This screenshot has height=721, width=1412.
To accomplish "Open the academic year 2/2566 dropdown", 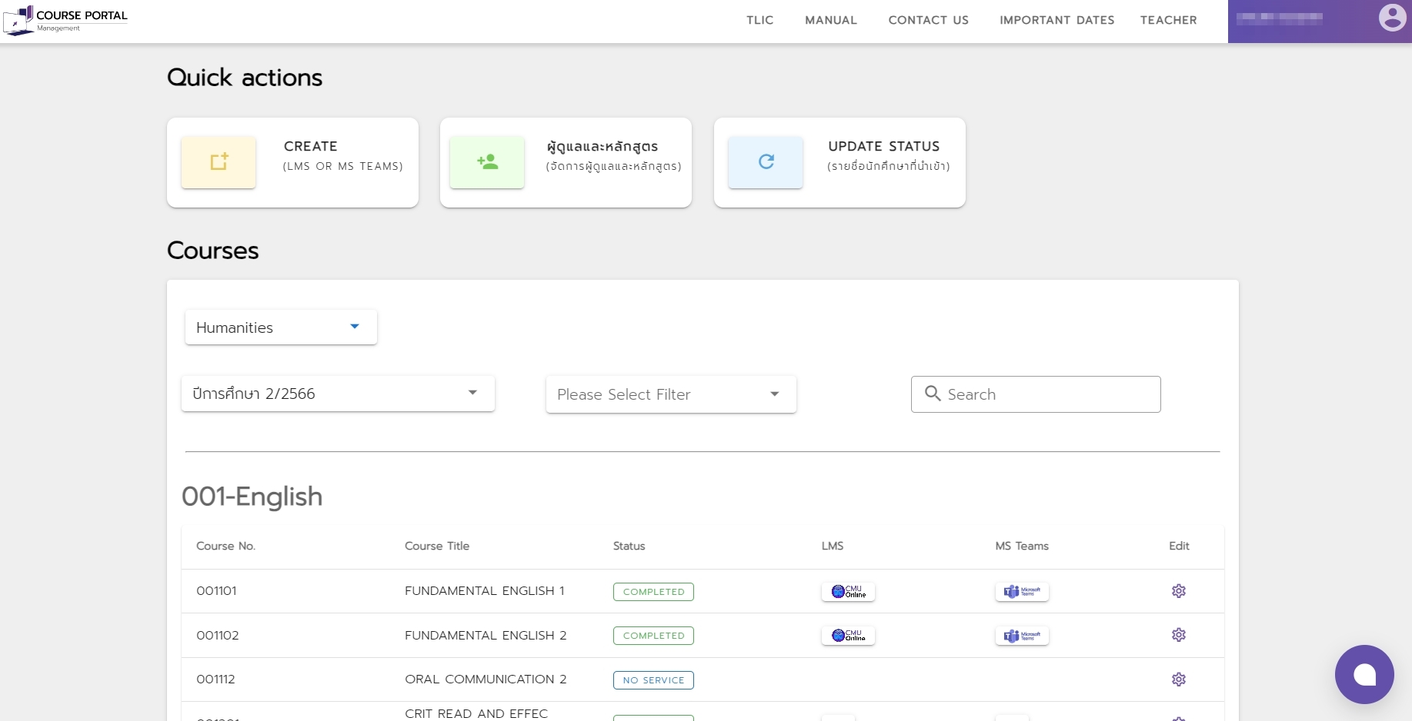I will click(338, 394).
